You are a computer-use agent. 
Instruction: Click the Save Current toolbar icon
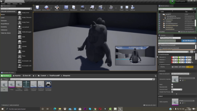(37, 7)
